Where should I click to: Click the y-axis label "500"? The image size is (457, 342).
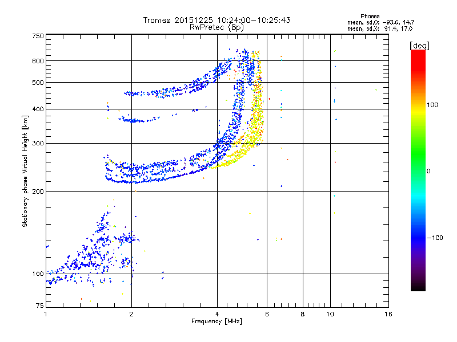[x=38, y=83]
